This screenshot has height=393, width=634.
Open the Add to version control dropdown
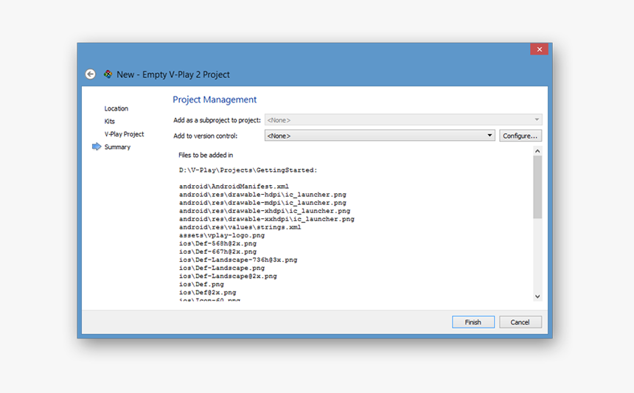point(380,136)
